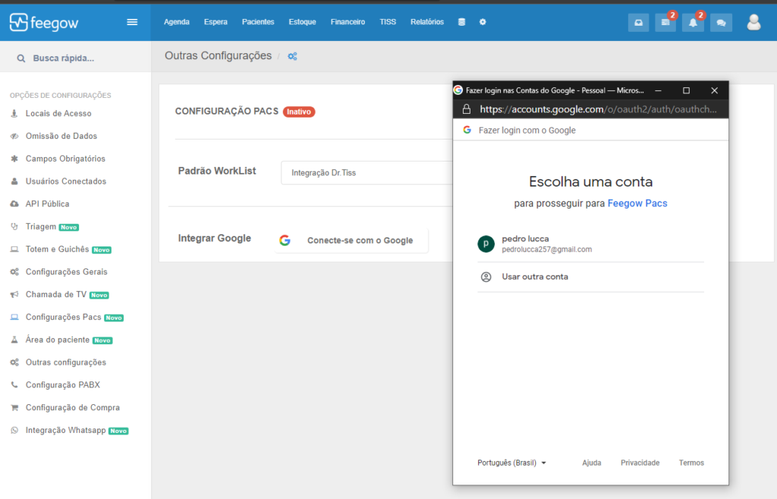
Task: Click the Triagem stethoscope icon
Action: 14,227
